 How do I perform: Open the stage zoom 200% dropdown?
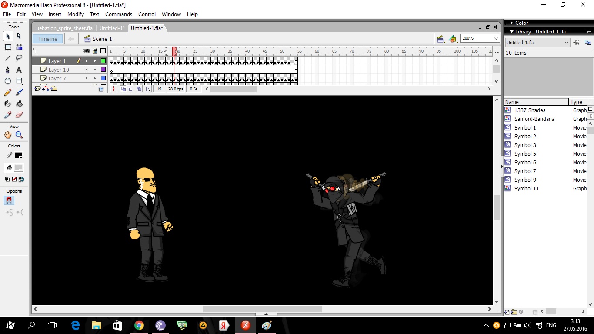(496, 38)
